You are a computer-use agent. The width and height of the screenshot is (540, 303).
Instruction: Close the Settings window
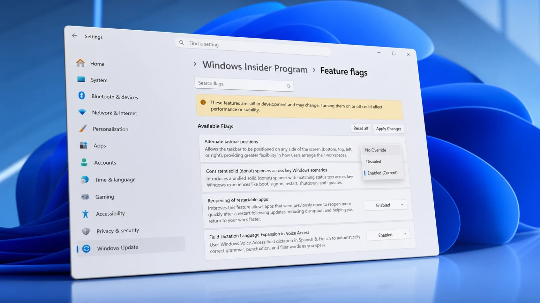pos(408,54)
